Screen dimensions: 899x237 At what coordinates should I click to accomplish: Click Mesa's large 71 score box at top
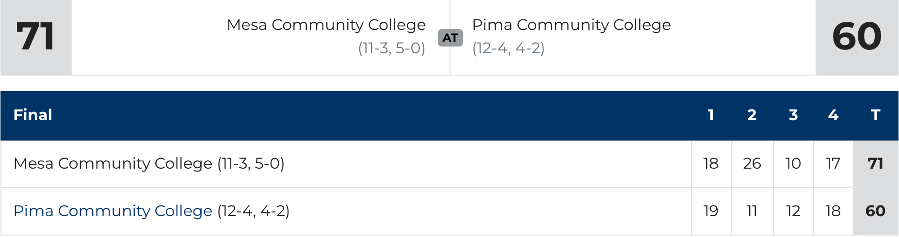pyautogui.click(x=35, y=37)
